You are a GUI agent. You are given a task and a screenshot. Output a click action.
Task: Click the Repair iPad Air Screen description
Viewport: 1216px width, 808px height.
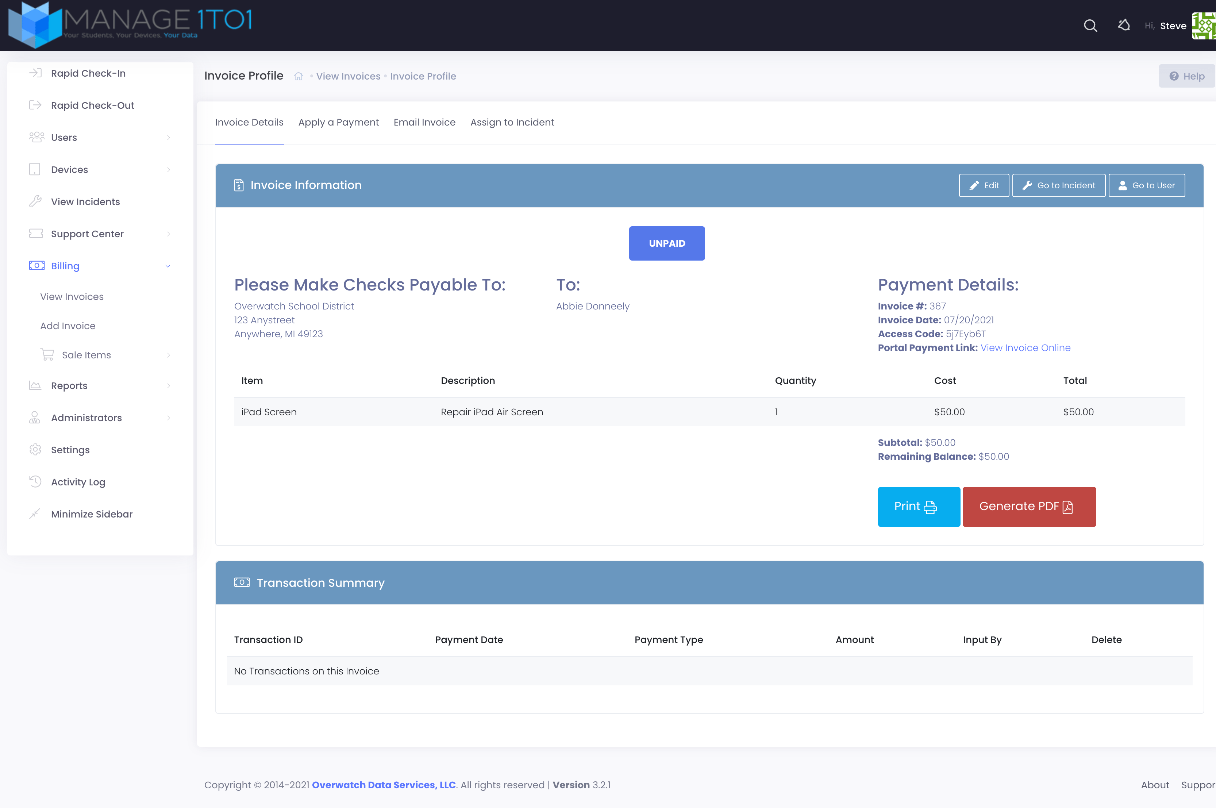click(492, 412)
